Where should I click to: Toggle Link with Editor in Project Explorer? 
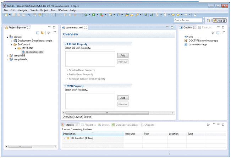point(43,33)
